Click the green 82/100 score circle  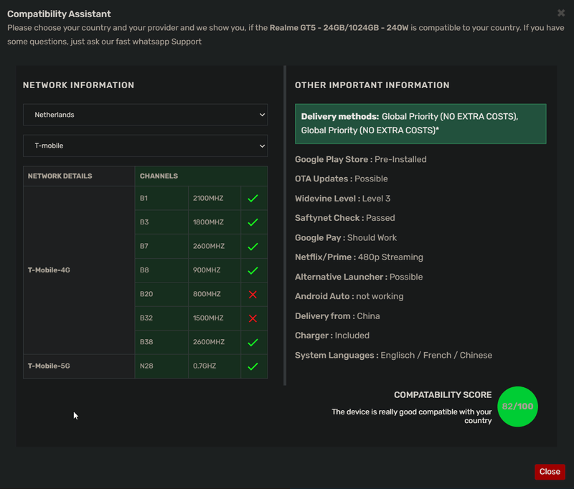tap(517, 407)
